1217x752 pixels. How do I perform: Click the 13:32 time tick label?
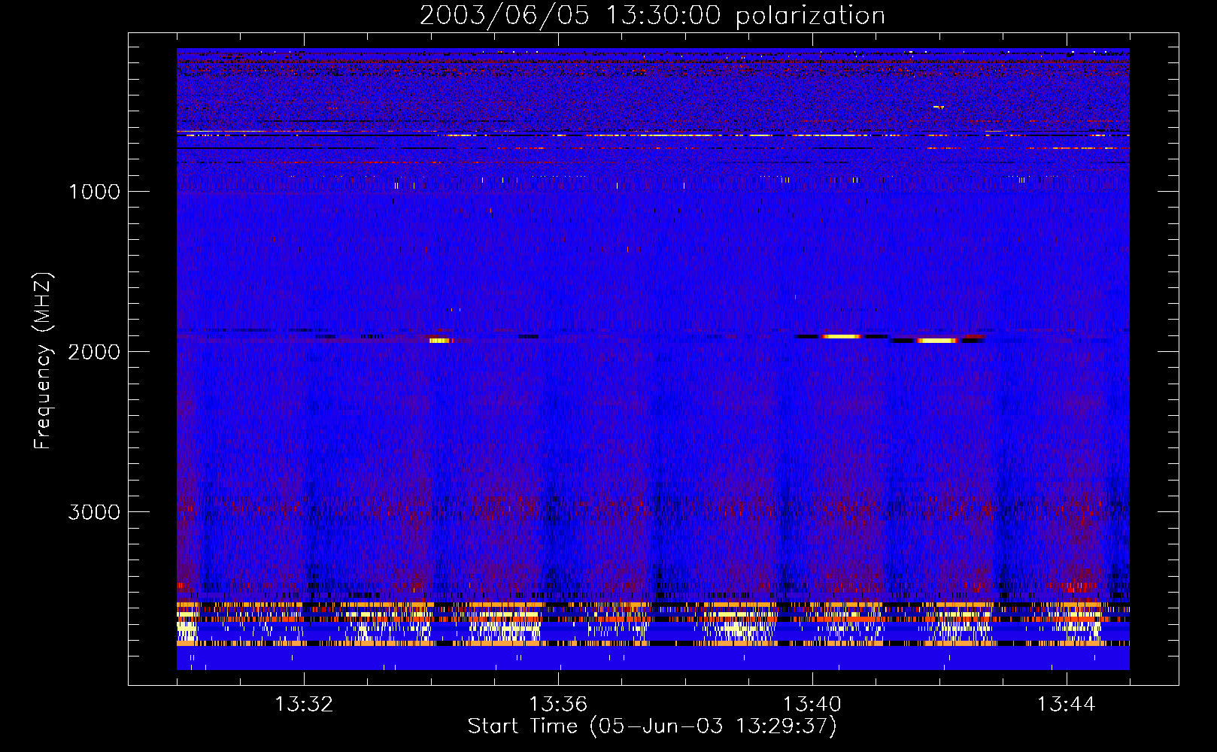[304, 705]
